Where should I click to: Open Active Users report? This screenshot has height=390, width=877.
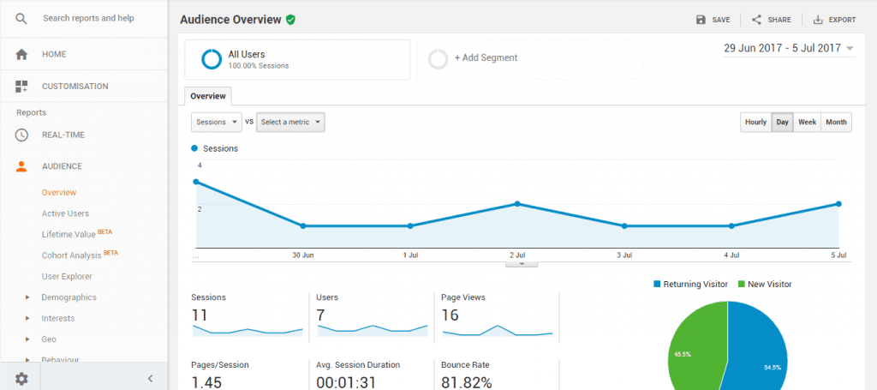(65, 213)
